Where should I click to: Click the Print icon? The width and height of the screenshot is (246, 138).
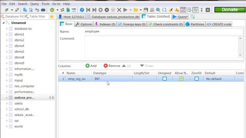pyautogui.click(x=43, y=10)
